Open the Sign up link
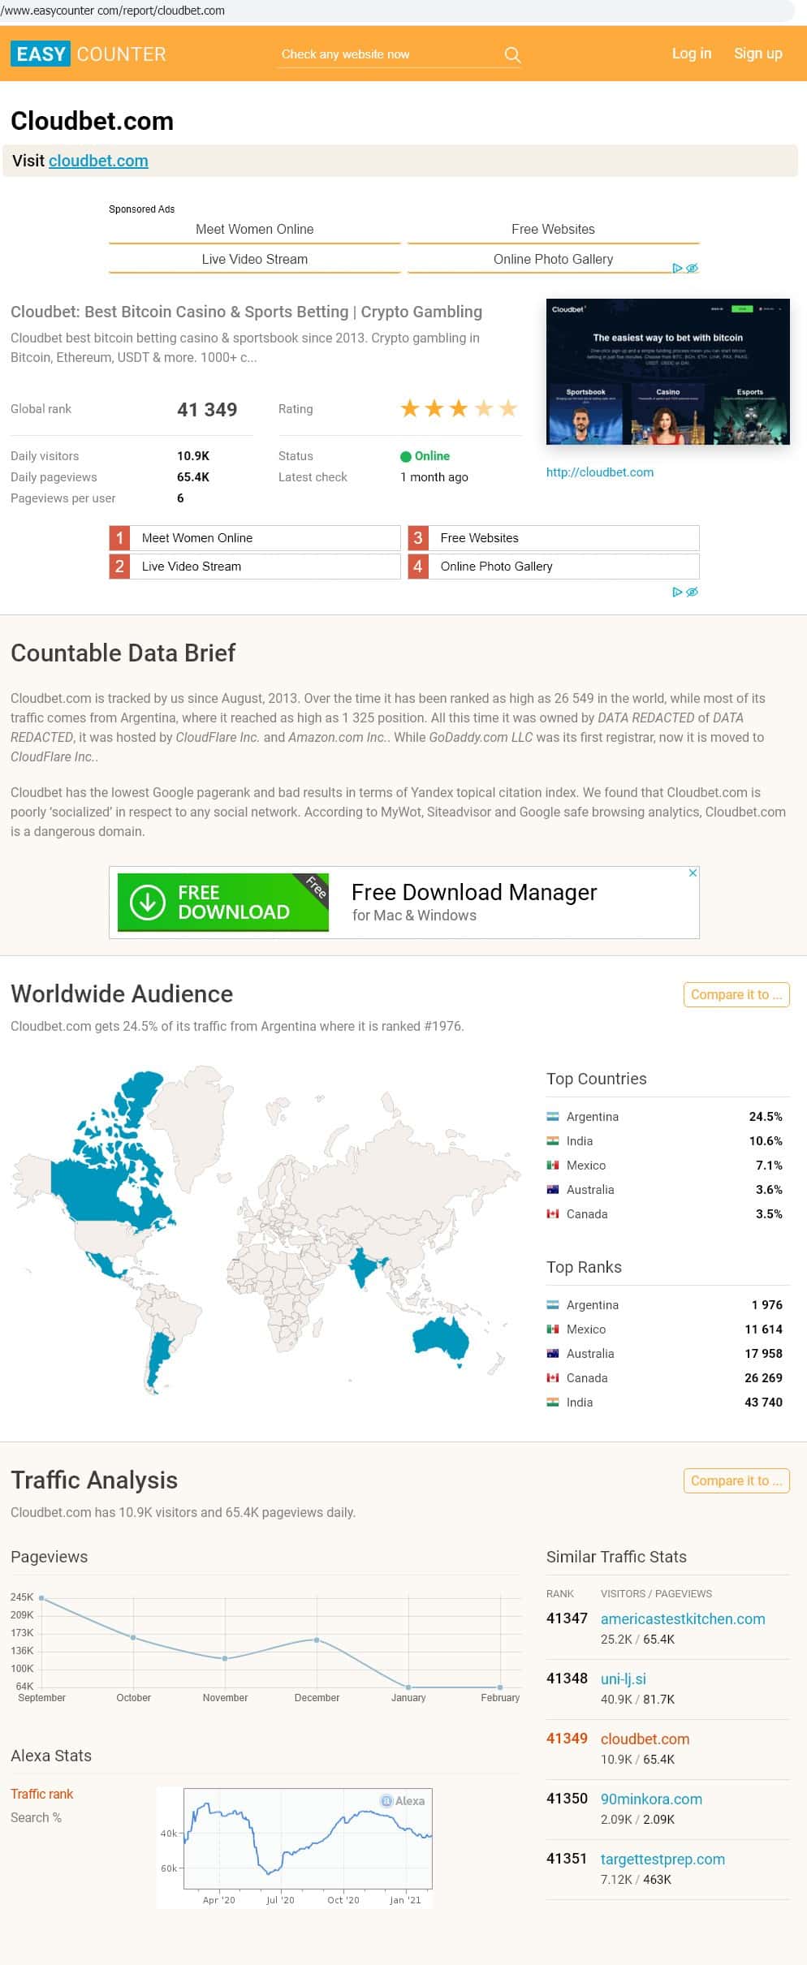The image size is (807, 1965). click(757, 54)
